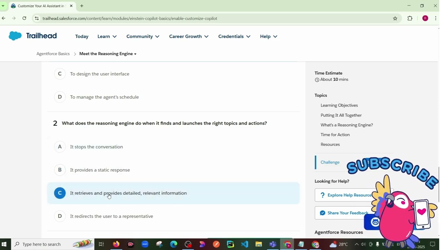Click the volume speaker tray icon

pyautogui.click(x=363, y=244)
